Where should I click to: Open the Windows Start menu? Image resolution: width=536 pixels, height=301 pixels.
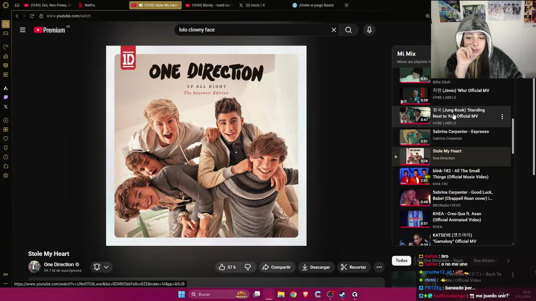(x=181, y=294)
